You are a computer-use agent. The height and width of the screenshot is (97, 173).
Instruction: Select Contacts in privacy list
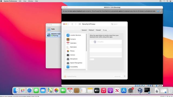point(76,39)
